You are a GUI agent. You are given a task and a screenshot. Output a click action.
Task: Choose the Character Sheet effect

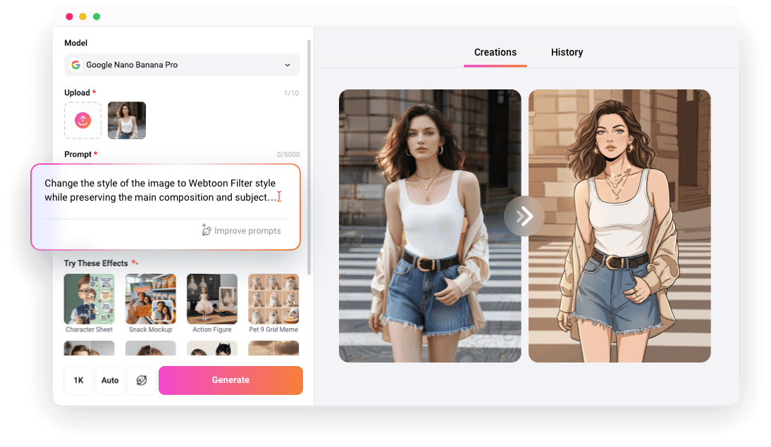(x=89, y=303)
